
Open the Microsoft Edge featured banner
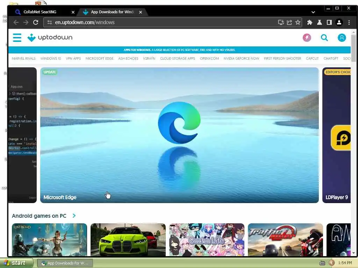(179, 135)
